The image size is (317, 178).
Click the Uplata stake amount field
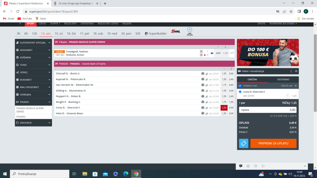tap(268, 110)
